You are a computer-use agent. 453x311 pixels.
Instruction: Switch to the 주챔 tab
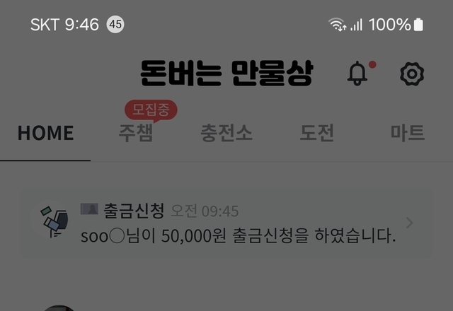click(136, 133)
